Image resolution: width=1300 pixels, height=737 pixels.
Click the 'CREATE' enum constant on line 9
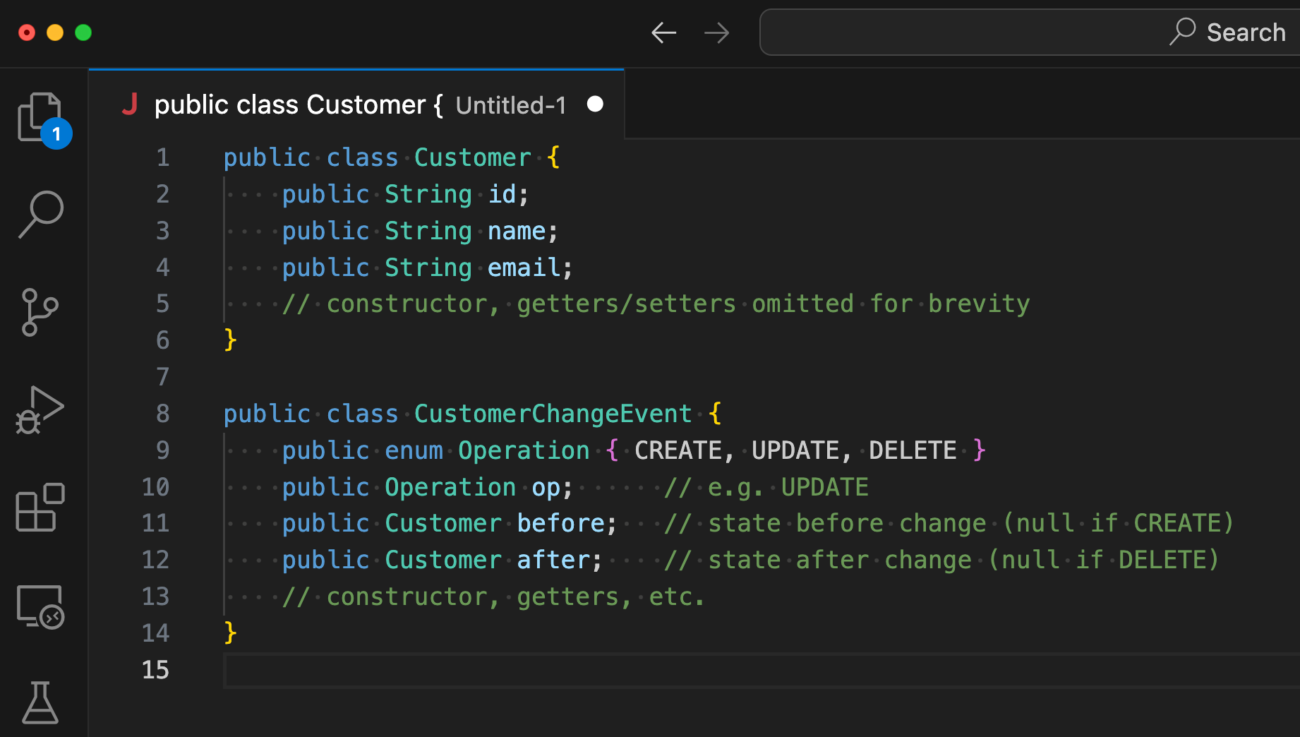click(678, 450)
